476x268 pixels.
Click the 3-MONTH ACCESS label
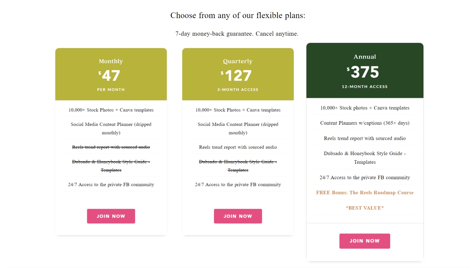click(238, 90)
